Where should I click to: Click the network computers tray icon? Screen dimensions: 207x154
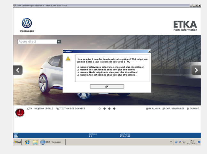click(x=184, y=142)
